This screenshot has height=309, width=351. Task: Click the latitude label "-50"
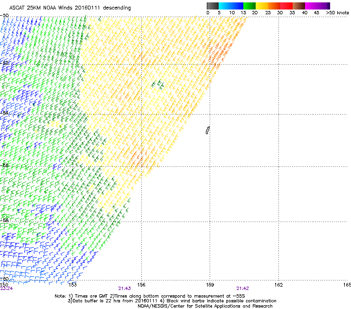(x=4, y=16)
